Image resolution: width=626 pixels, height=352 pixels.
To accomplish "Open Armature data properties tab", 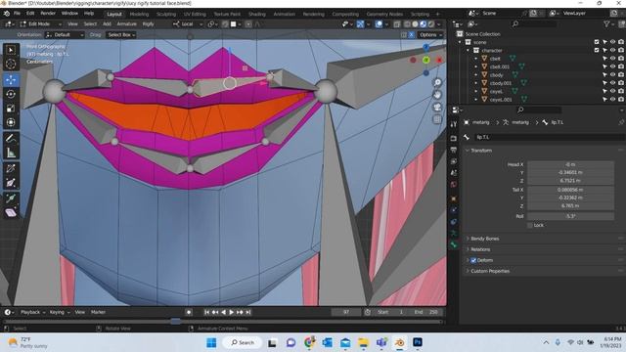I will pyautogui.click(x=454, y=233).
